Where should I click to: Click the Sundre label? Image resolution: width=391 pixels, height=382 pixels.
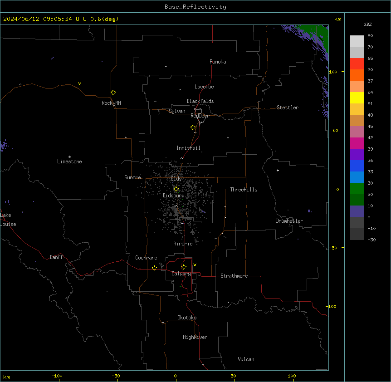[x=132, y=177]
